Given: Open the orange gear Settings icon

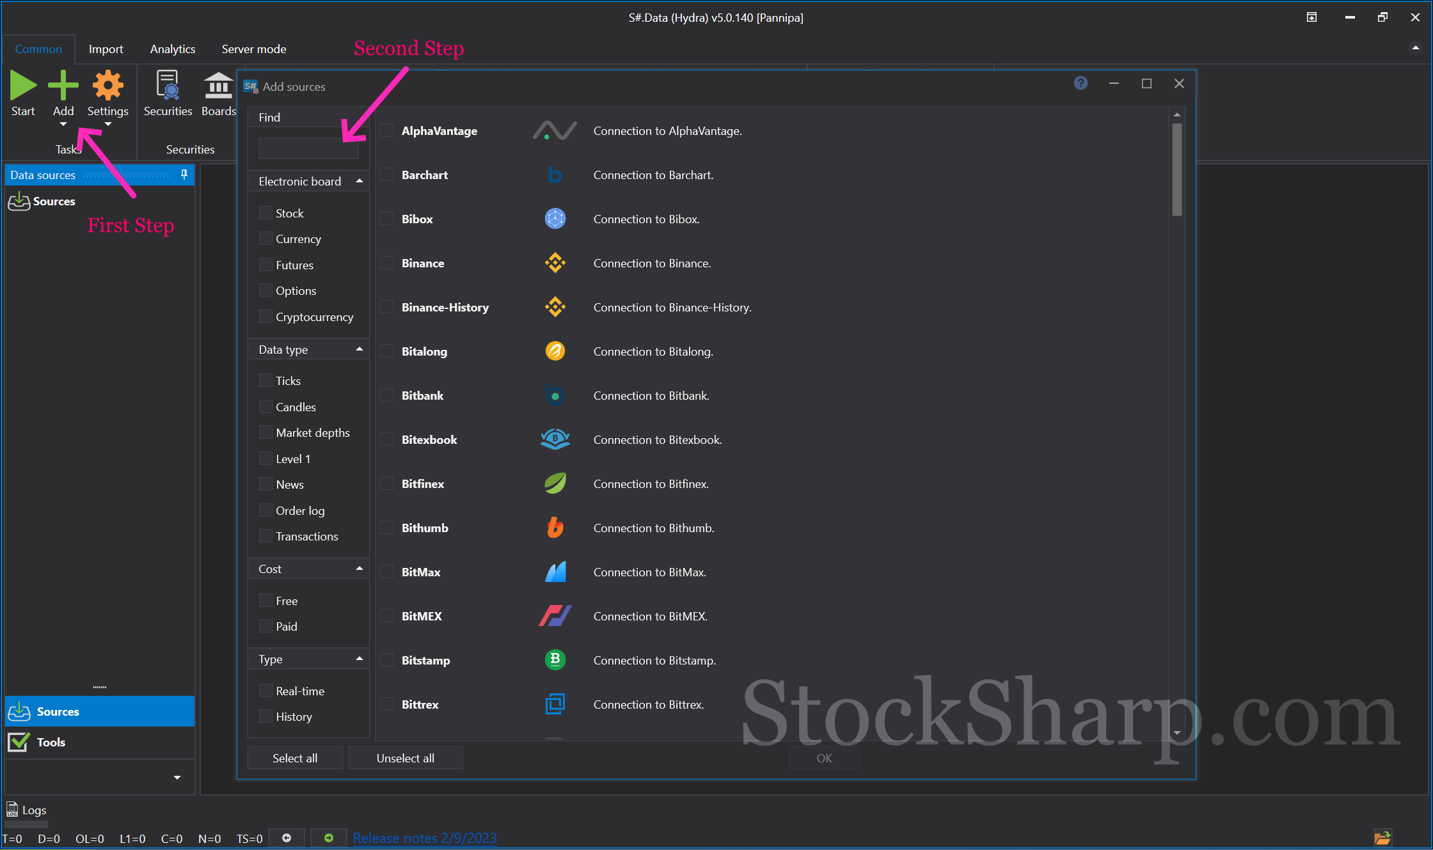Looking at the screenshot, I should coord(107,86).
